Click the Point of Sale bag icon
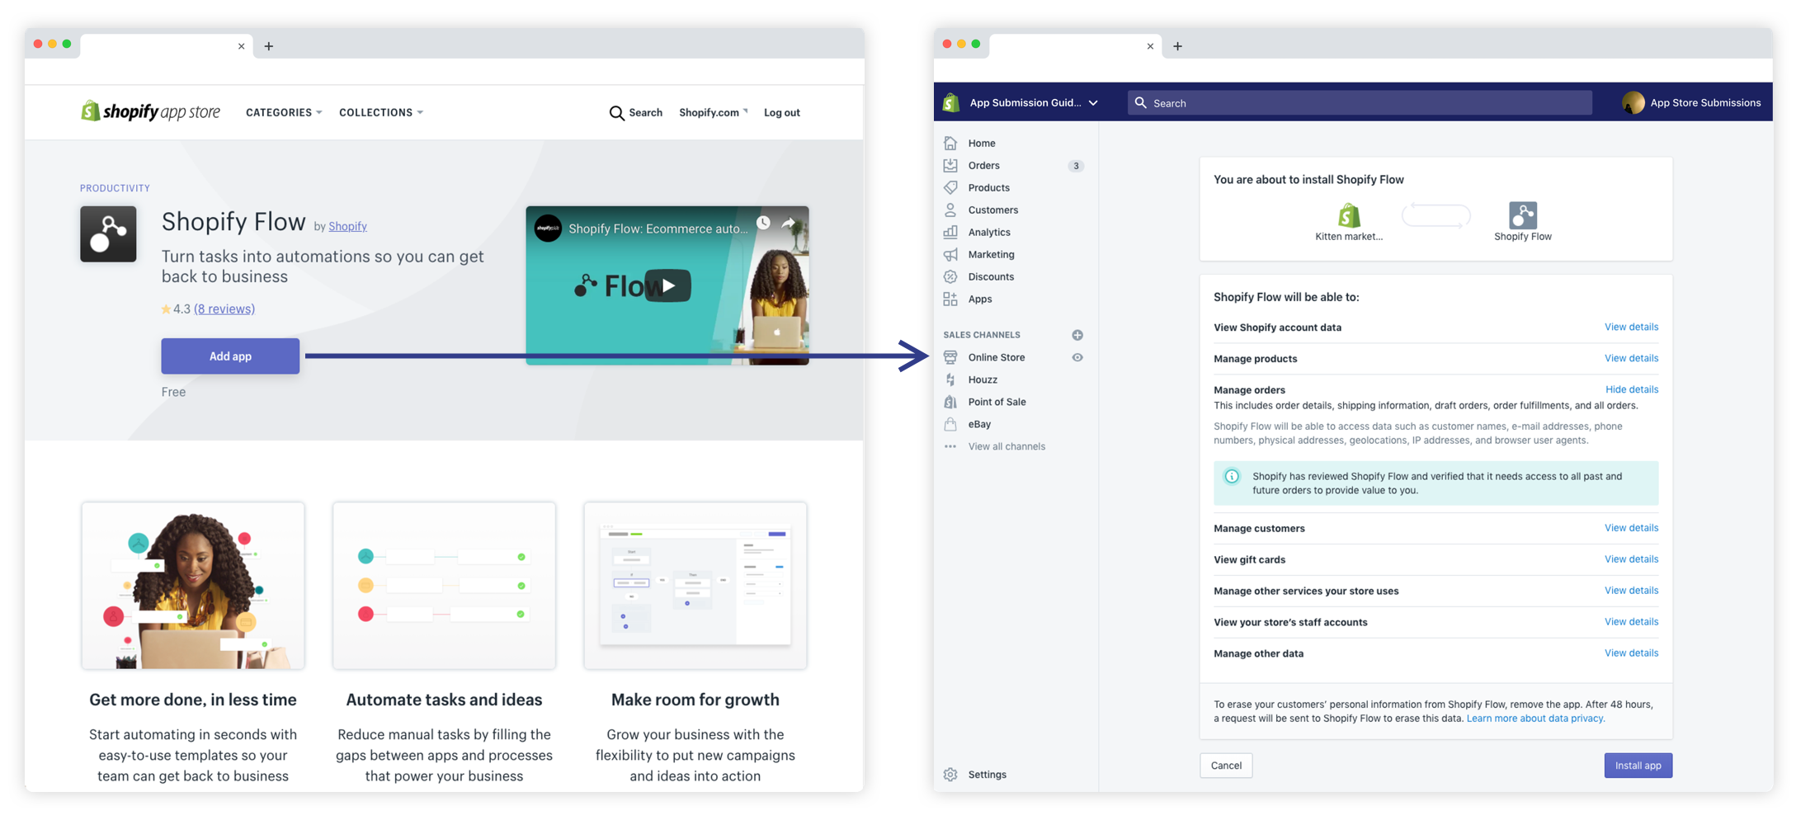 [x=950, y=402]
